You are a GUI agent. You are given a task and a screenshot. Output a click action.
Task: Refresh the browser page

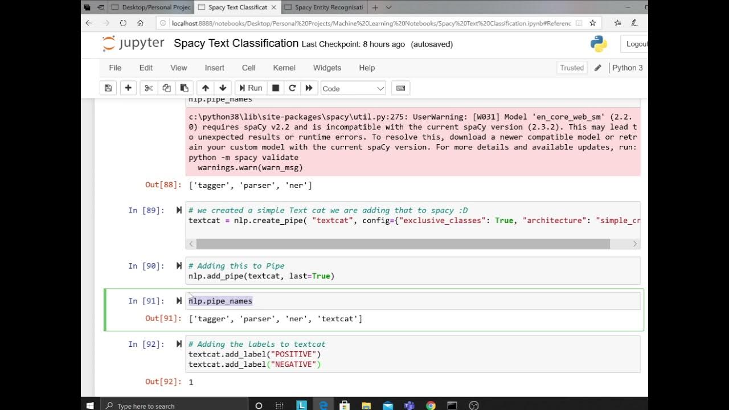[123, 23]
